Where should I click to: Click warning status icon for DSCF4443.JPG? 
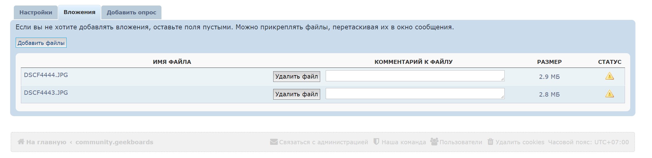click(x=609, y=94)
